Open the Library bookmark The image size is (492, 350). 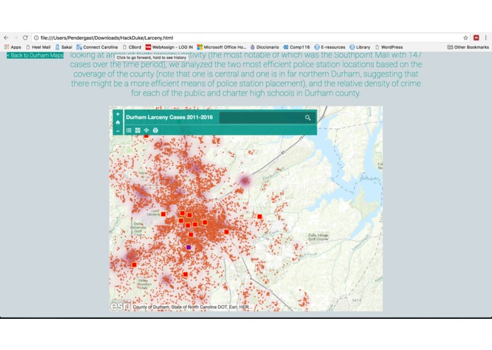pos(360,47)
